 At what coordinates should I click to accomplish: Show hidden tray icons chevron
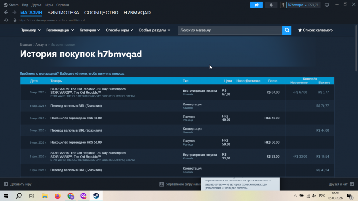pos(295,196)
